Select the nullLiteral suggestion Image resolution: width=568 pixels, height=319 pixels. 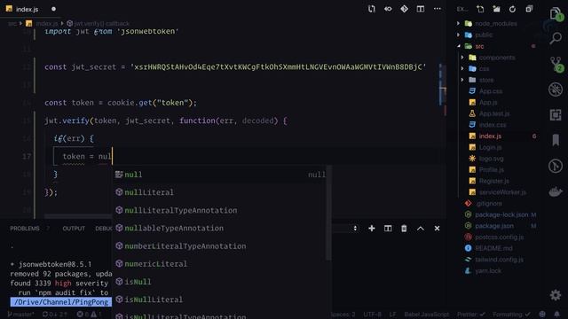(x=219, y=192)
